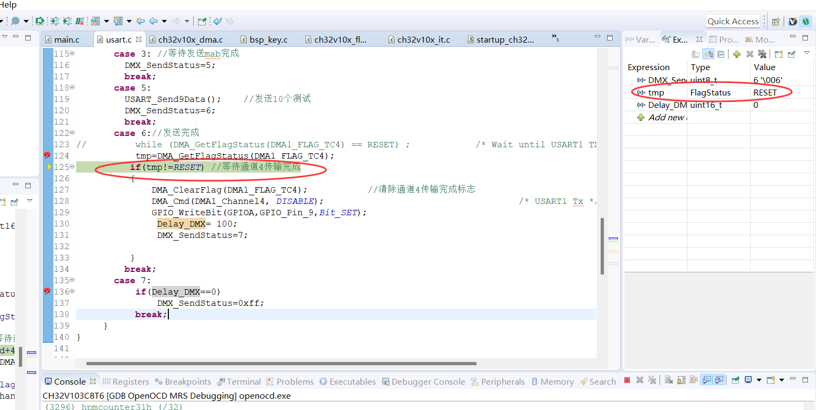The image size is (816, 410).
Task: Click the Shift Left outdent icon
Action: click(x=67, y=21)
